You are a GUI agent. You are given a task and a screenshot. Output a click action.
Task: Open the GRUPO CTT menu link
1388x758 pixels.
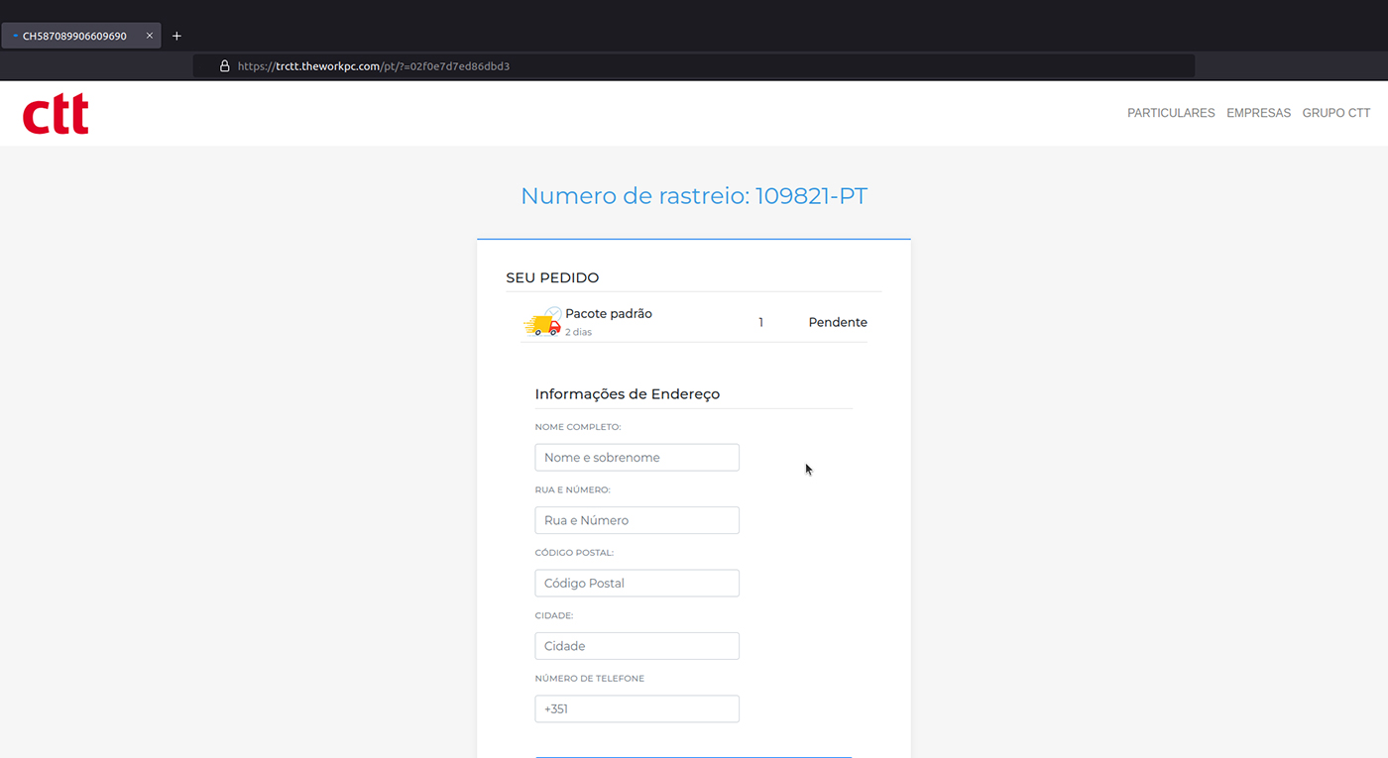pyautogui.click(x=1335, y=113)
